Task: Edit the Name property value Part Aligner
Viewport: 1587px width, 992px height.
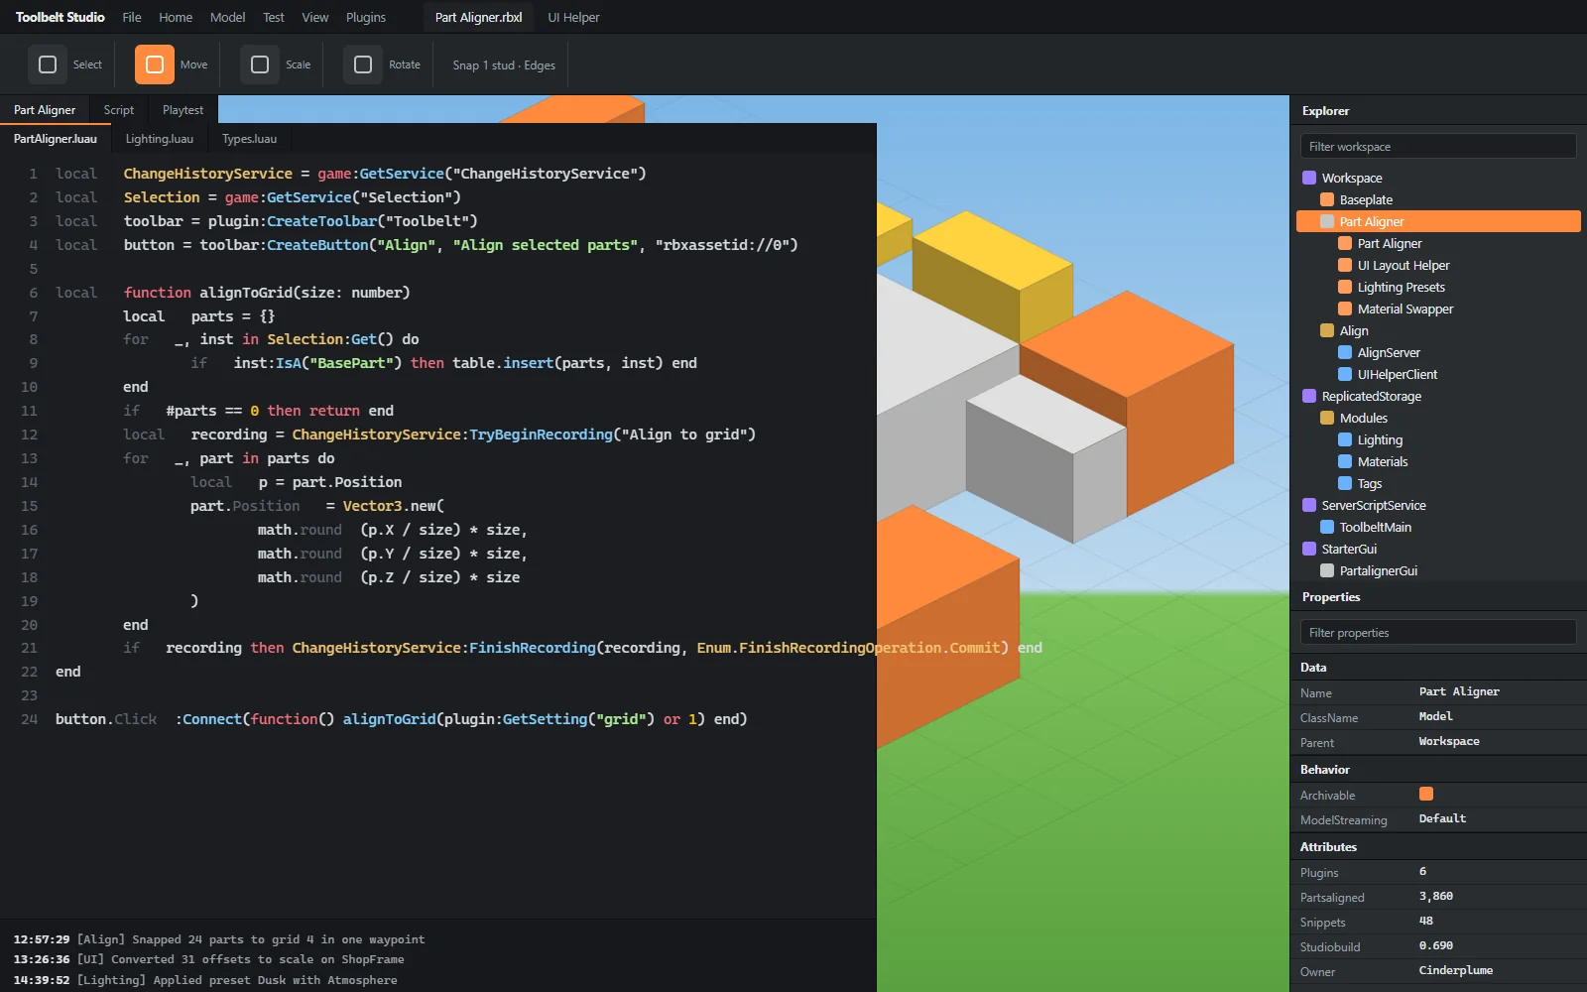Action: click(1459, 692)
